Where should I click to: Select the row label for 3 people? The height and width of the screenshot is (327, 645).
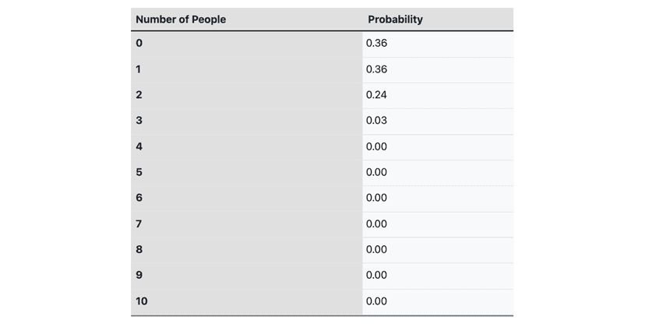139,121
